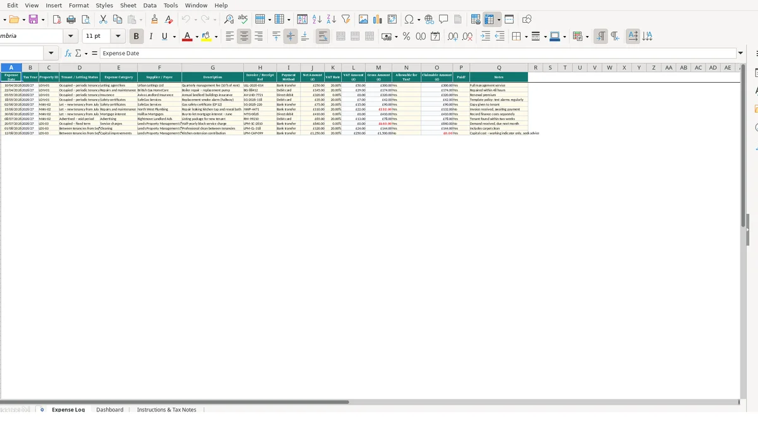This screenshot has height=426, width=758.
Task: Switch to Instructions & Tax Notes tab
Action: click(x=167, y=410)
